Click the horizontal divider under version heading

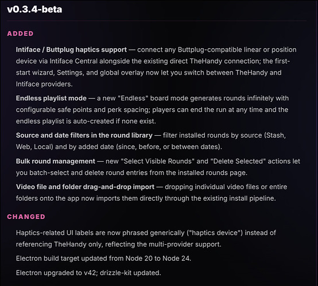click(x=157, y=21)
